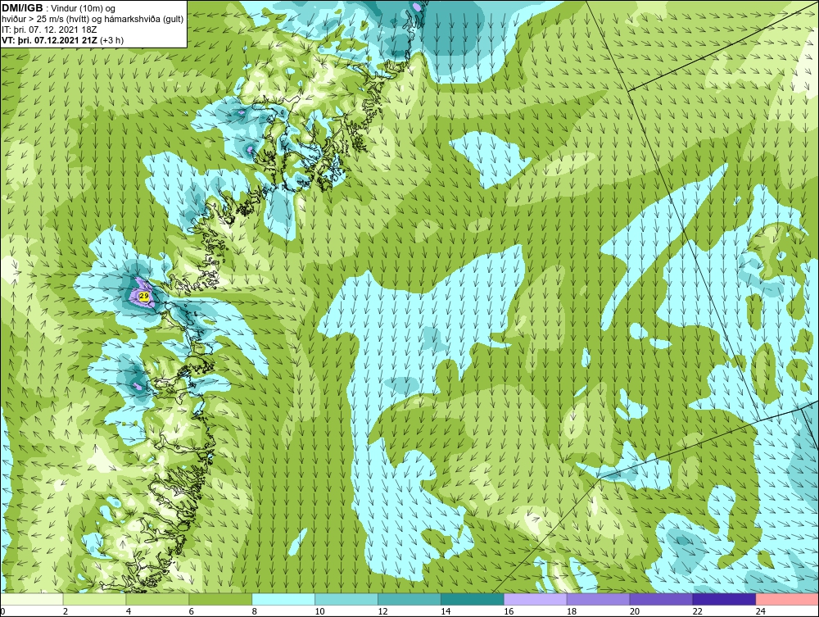Image resolution: width=819 pixels, height=617 pixels.
Task: Click the legend scale number 8
Action: pyautogui.click(x=255, y=611)
